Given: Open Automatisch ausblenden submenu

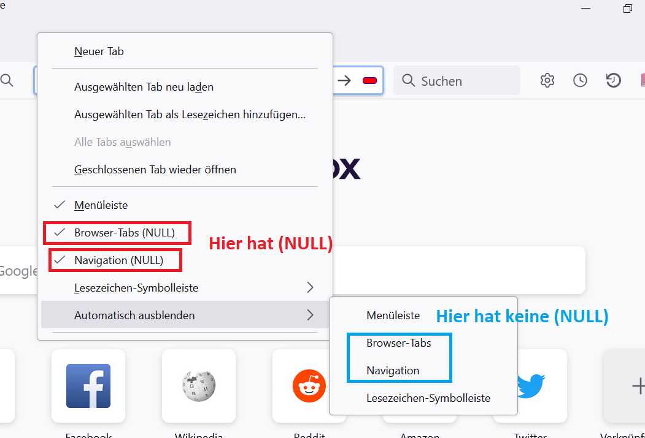Looking at the screenshot, I should click(185, 315).
